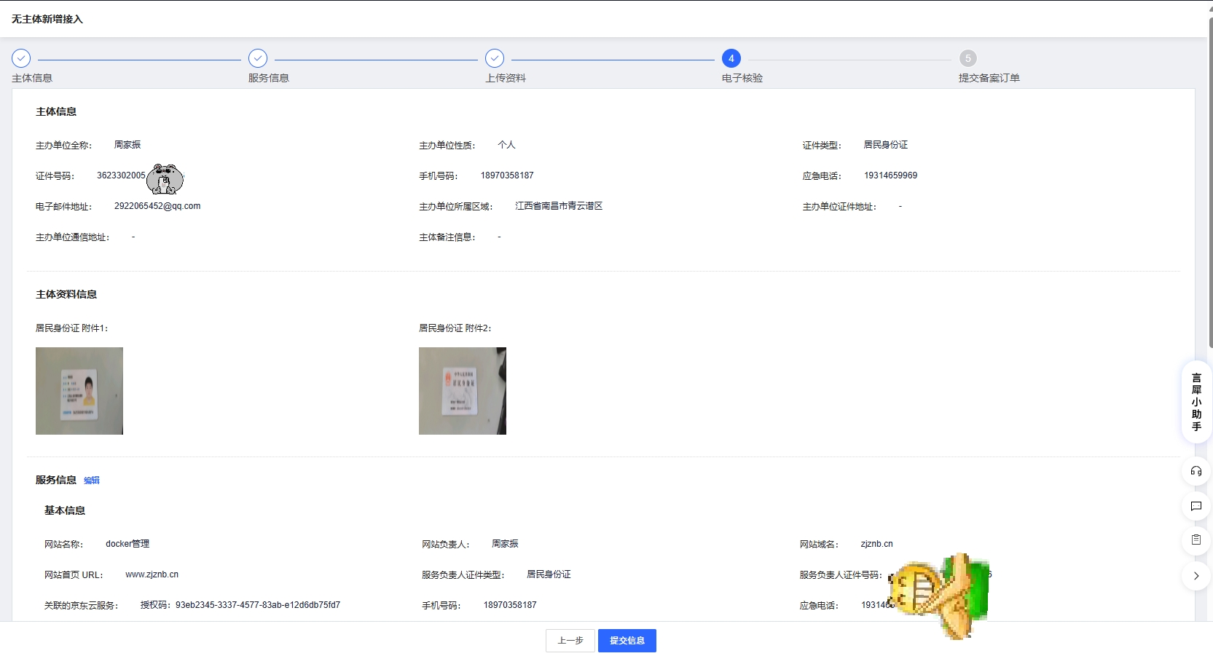Open the 言犀小助手 assistant panel

coord(1196,402)
